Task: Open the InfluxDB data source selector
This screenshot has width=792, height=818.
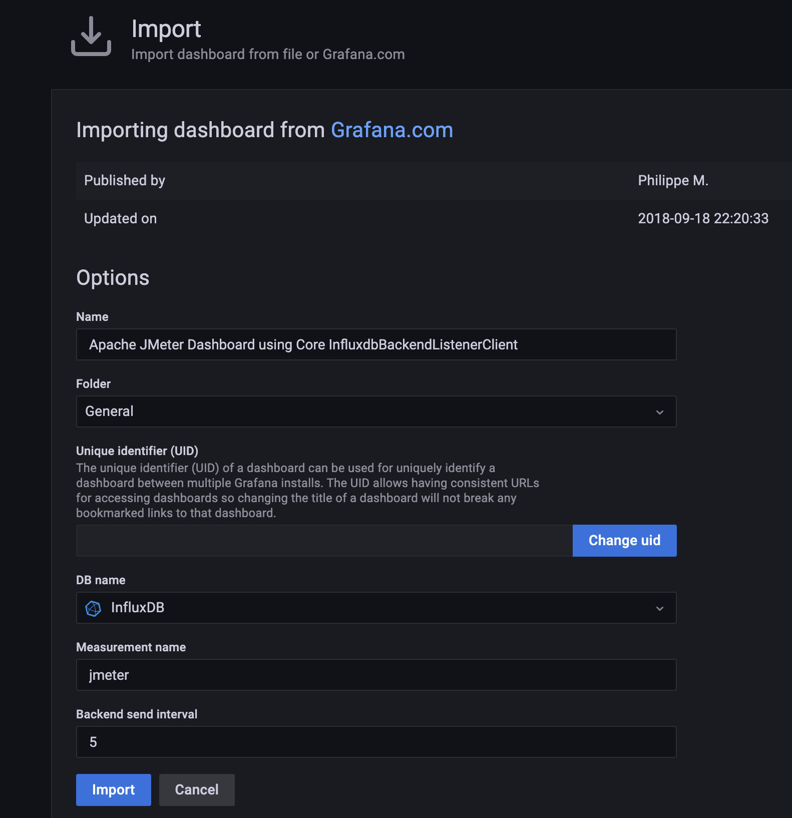Action: tap(376, 608)
